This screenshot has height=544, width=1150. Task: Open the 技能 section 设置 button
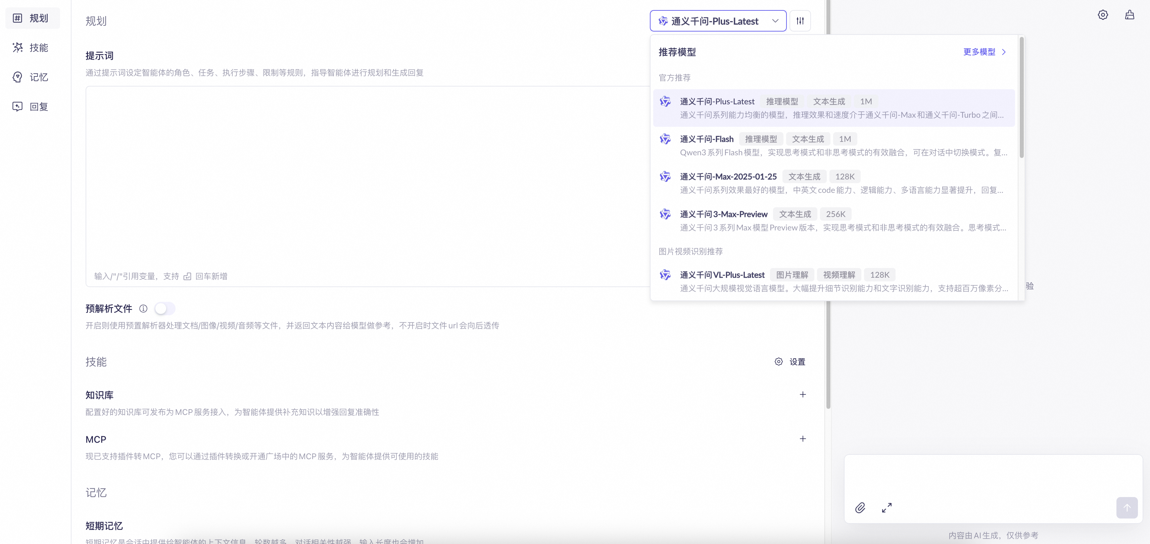tap(790, 362)
